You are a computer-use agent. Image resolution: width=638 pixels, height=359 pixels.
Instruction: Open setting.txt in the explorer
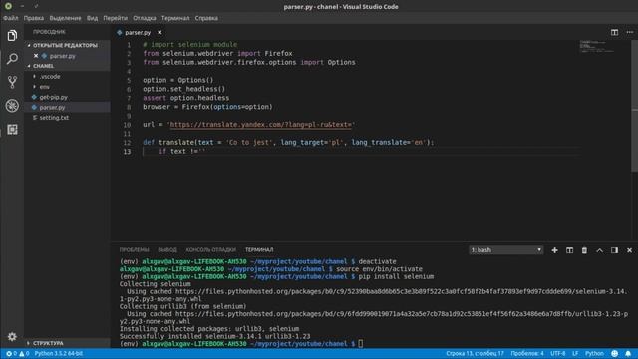coord(54,118)
